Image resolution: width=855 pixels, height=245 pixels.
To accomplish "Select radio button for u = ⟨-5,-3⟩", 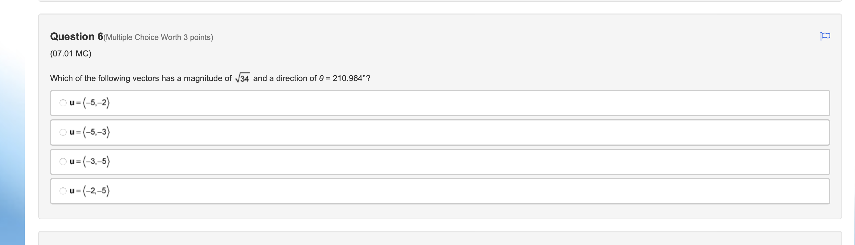I will [x=63, y=132].
